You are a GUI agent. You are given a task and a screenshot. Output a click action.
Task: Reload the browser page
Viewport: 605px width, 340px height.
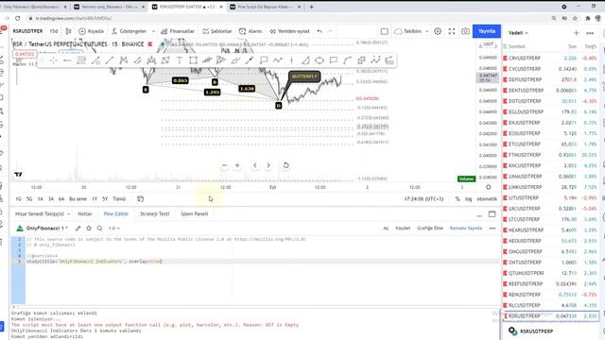(18, 18)
